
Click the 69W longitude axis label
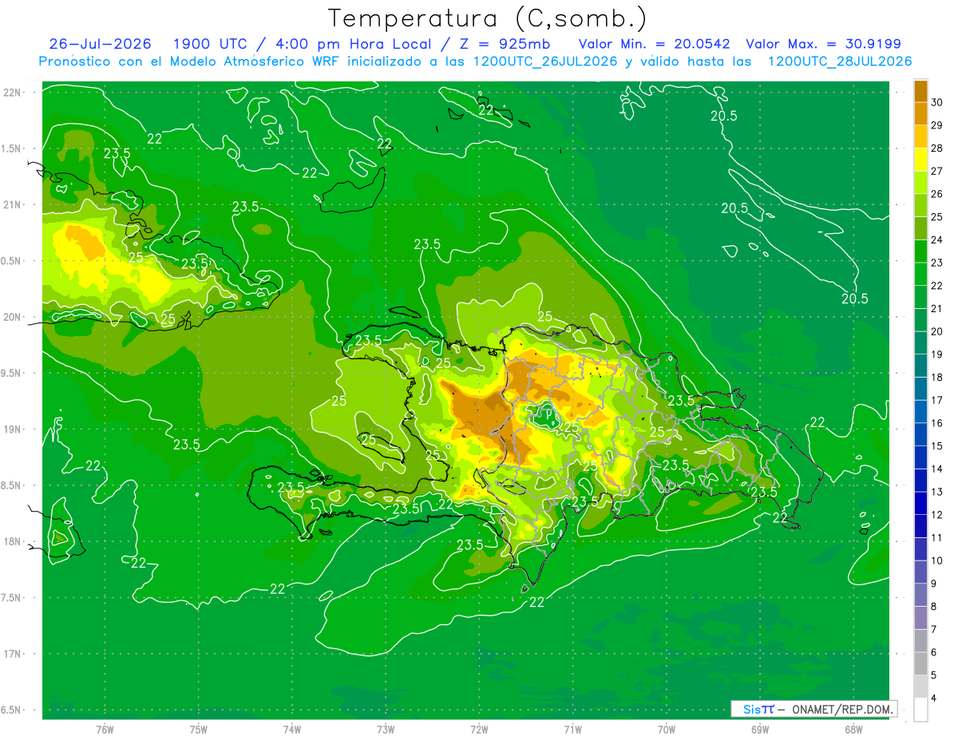[x=760, y=729]
